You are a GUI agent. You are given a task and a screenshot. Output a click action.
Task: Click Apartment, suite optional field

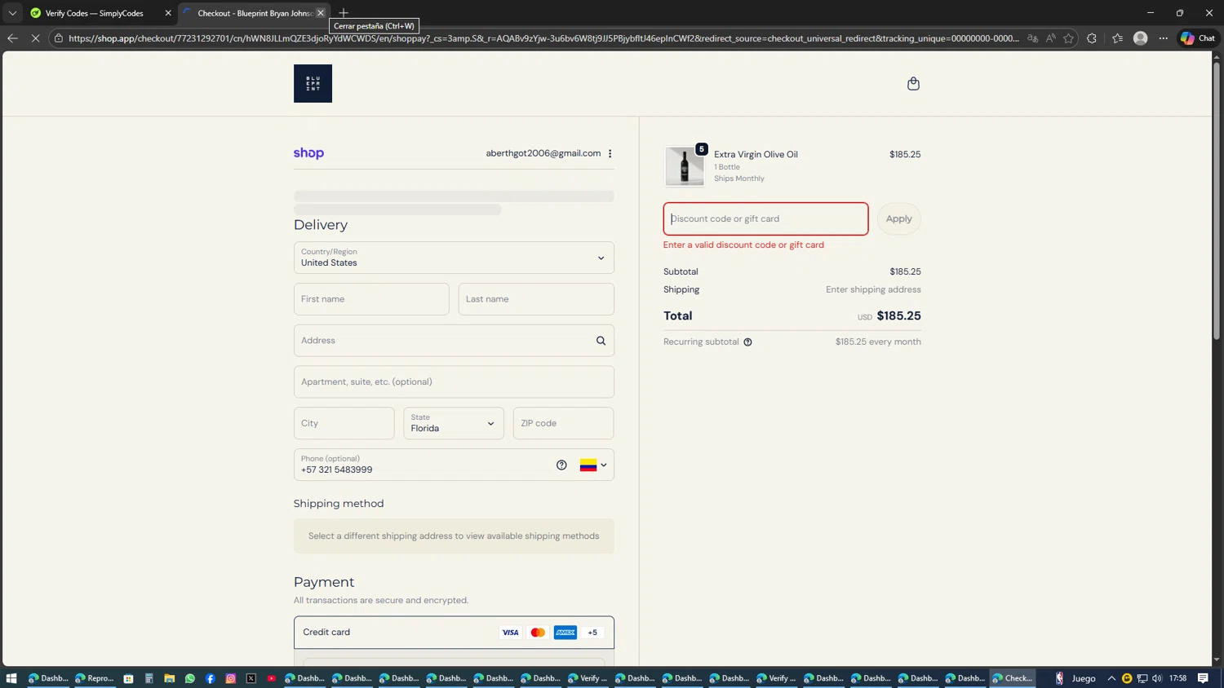coord(454,381)
